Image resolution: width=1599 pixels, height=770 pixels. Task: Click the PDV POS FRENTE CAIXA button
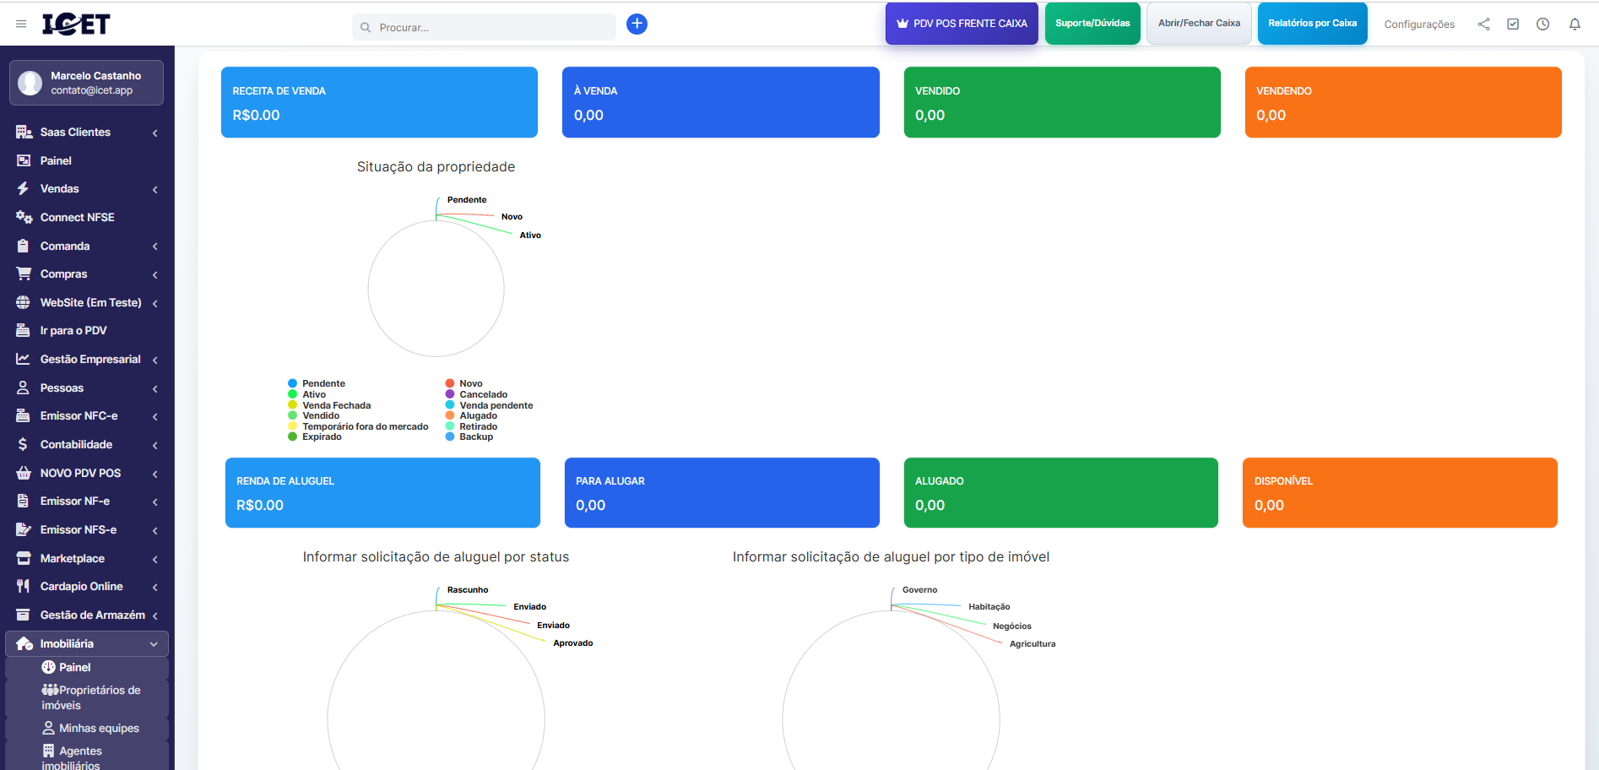(961, 24)
